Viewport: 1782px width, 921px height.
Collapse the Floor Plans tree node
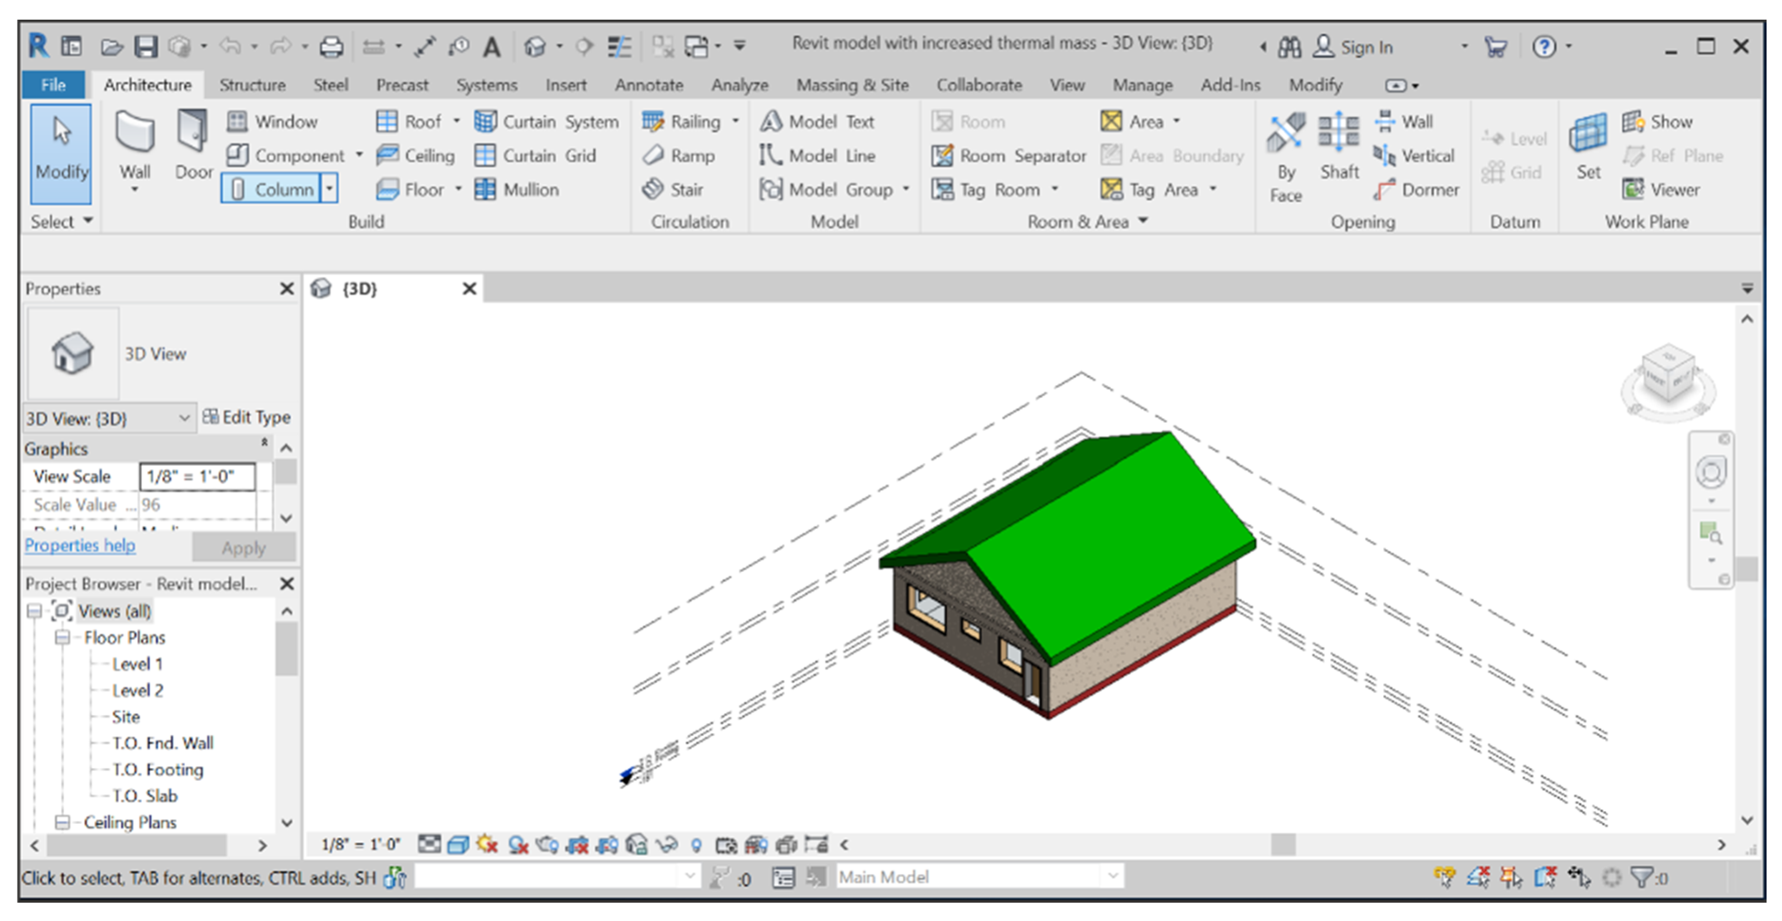click(62, 637)
